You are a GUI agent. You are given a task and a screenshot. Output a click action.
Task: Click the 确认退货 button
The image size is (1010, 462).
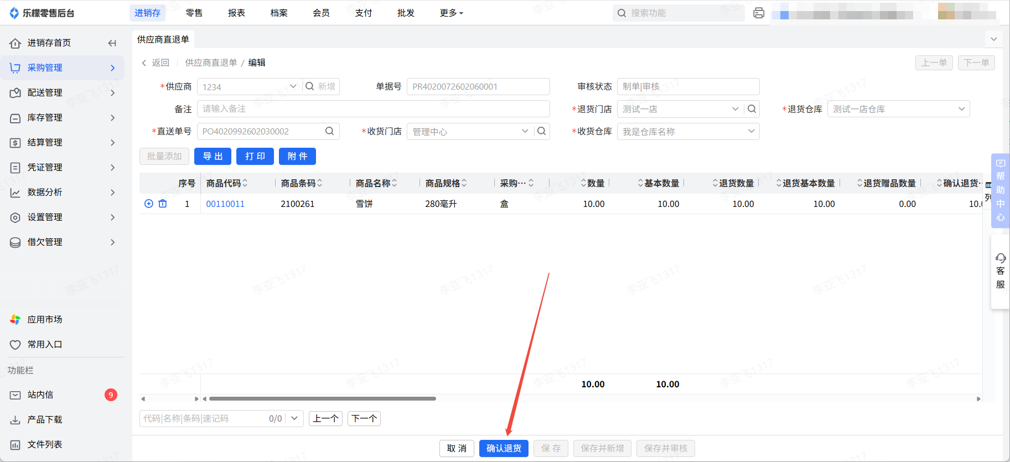(504, 448)
